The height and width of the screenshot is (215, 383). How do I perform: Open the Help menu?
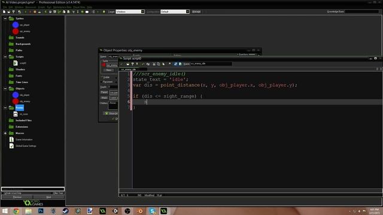[89, 7]
